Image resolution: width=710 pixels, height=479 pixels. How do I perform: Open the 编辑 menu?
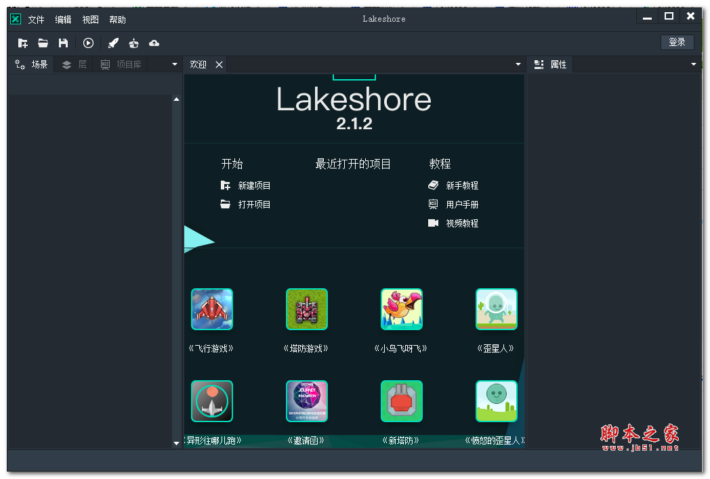point(64,20)
